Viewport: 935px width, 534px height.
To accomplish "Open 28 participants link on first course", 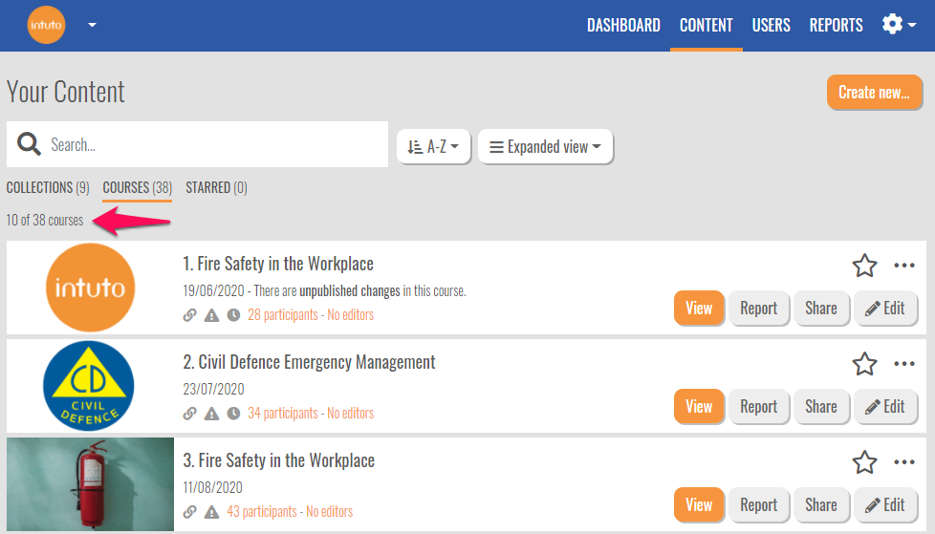I will coord(282,315).
